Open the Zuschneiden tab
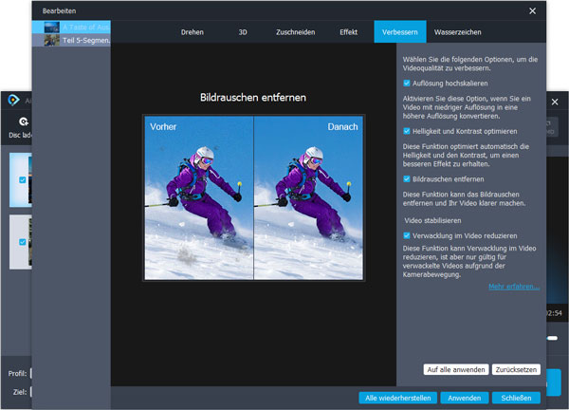The image size is (569, 410). pos(295,32)
